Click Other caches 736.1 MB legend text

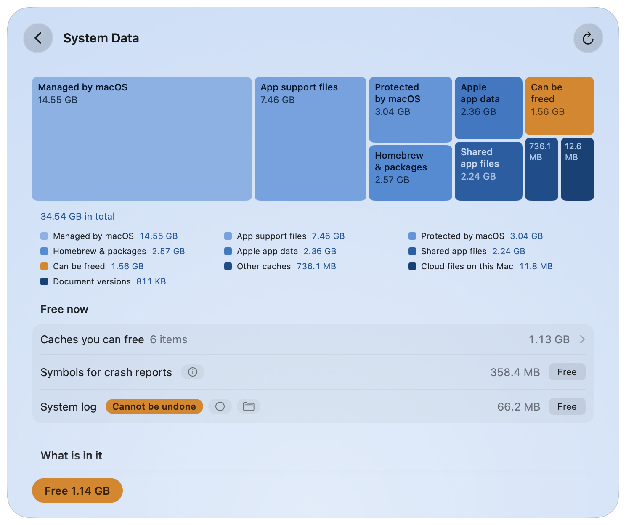click(x=286, y=266)
